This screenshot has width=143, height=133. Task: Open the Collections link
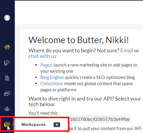[x=51, y=84]
